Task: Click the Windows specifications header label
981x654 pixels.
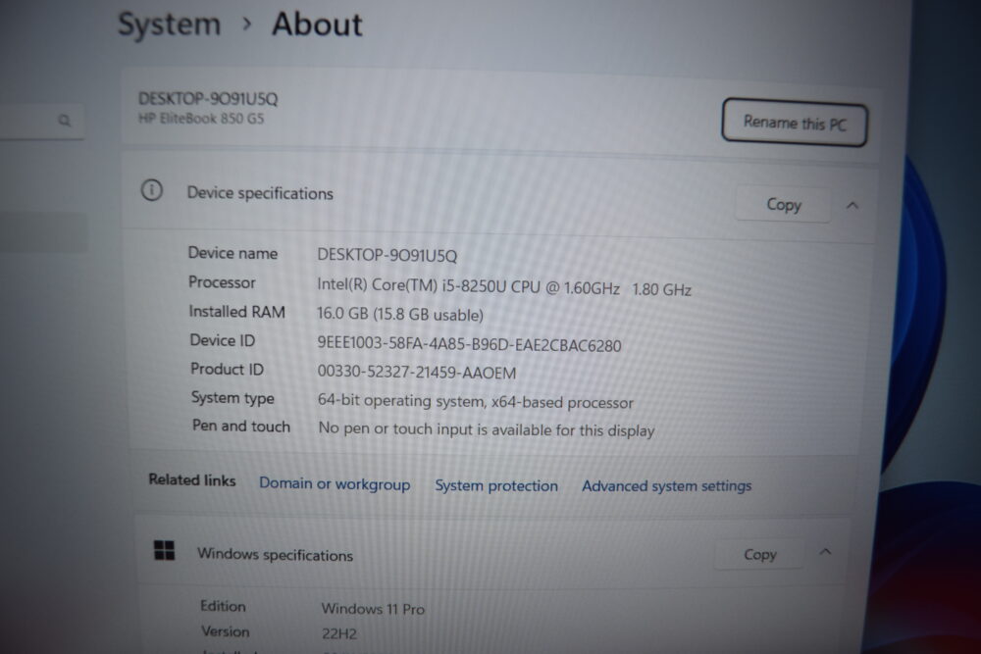Action: (276, 555)
